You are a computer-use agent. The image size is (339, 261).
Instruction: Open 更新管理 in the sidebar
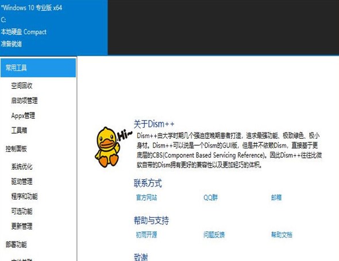click(22, 226)
